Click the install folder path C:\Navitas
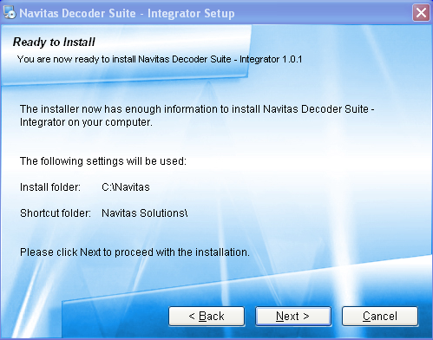This screenshot has height=340, width=433. coord(126,187)
